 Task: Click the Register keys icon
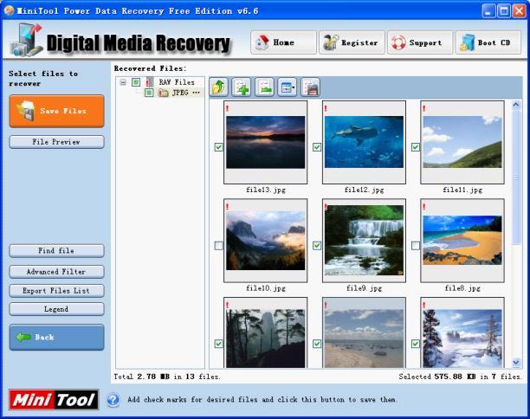(331, 42)
